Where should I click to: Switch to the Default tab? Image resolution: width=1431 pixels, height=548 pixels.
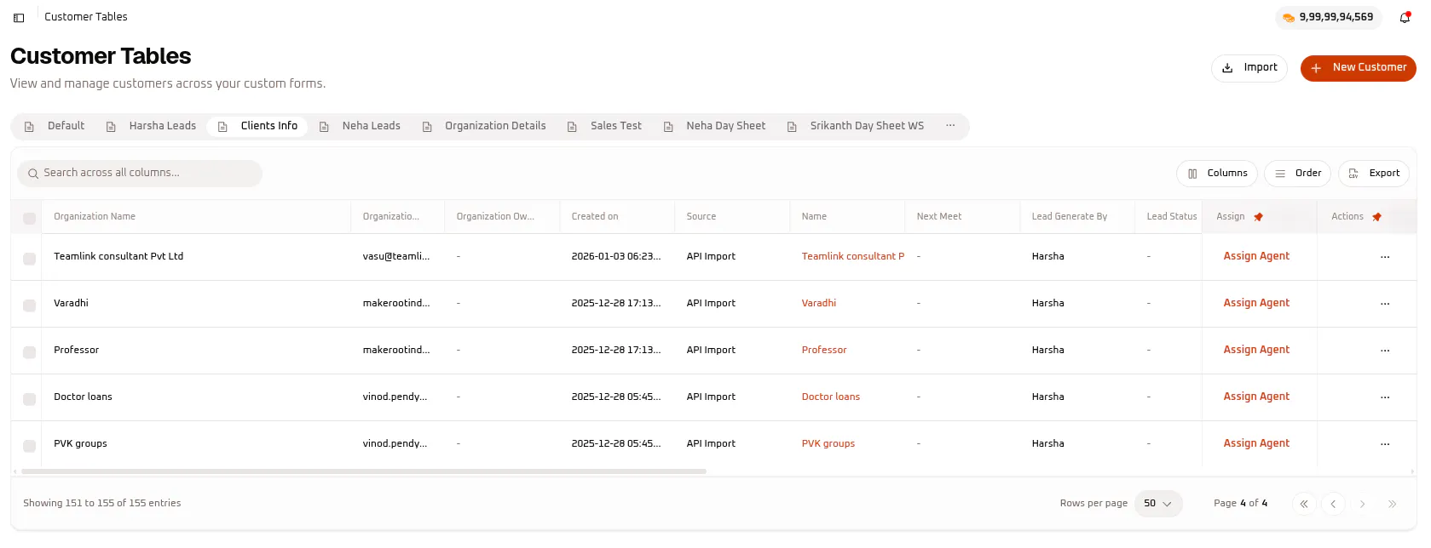tap(55, 126)
